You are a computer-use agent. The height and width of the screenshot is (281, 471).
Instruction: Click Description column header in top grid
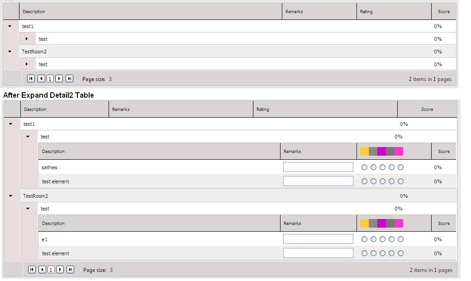pos(34,11)
